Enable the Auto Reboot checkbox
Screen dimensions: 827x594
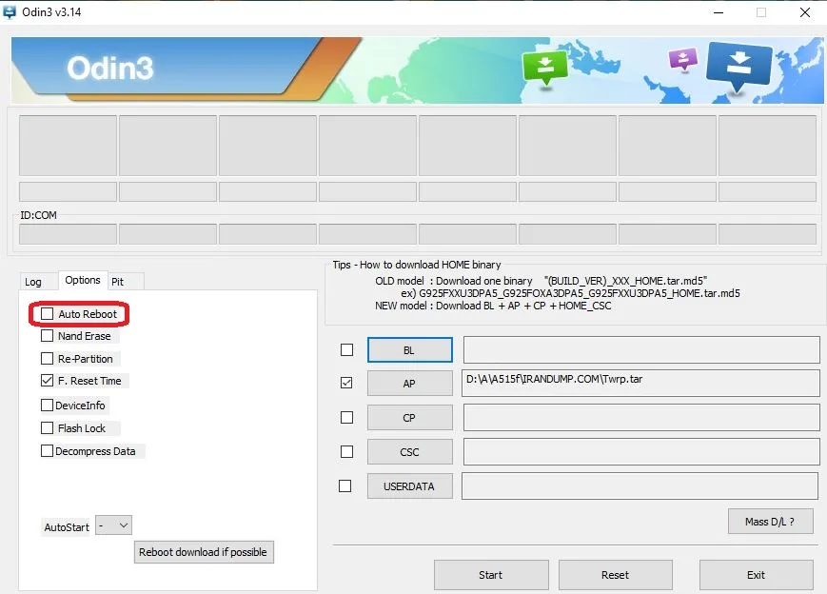coord(48,314)
